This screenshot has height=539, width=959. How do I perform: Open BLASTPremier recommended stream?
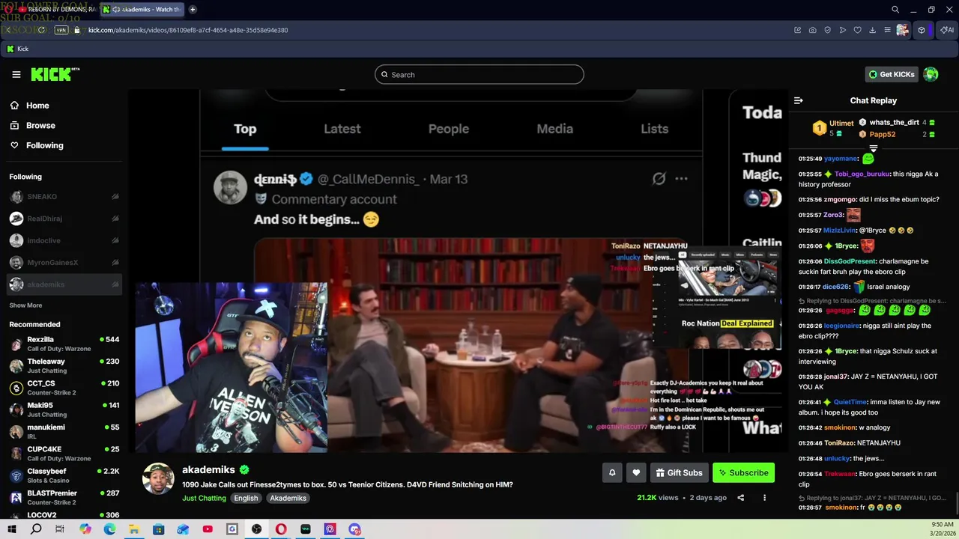pos(64,497)
